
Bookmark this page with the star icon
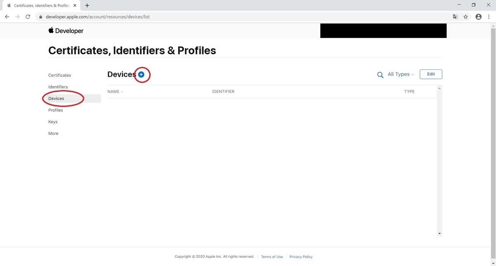466,17
